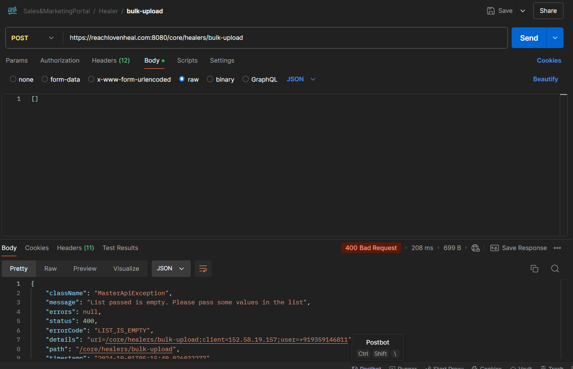The width and height of the screenshot is (573, 369).
Task: Open the request Headers (12) tab
Action: coord(111,61)
